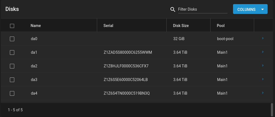The image size is (275, 117).
Task: Sort disks by Disk Size header
Action: click(181, 26)
